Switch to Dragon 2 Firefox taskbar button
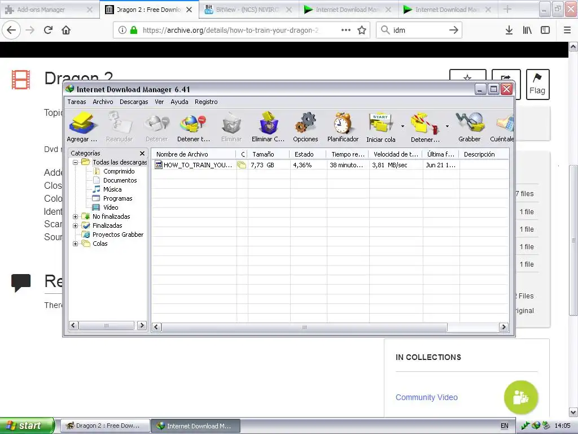This screenshot has height=434, width=578. tap(105, 426)
